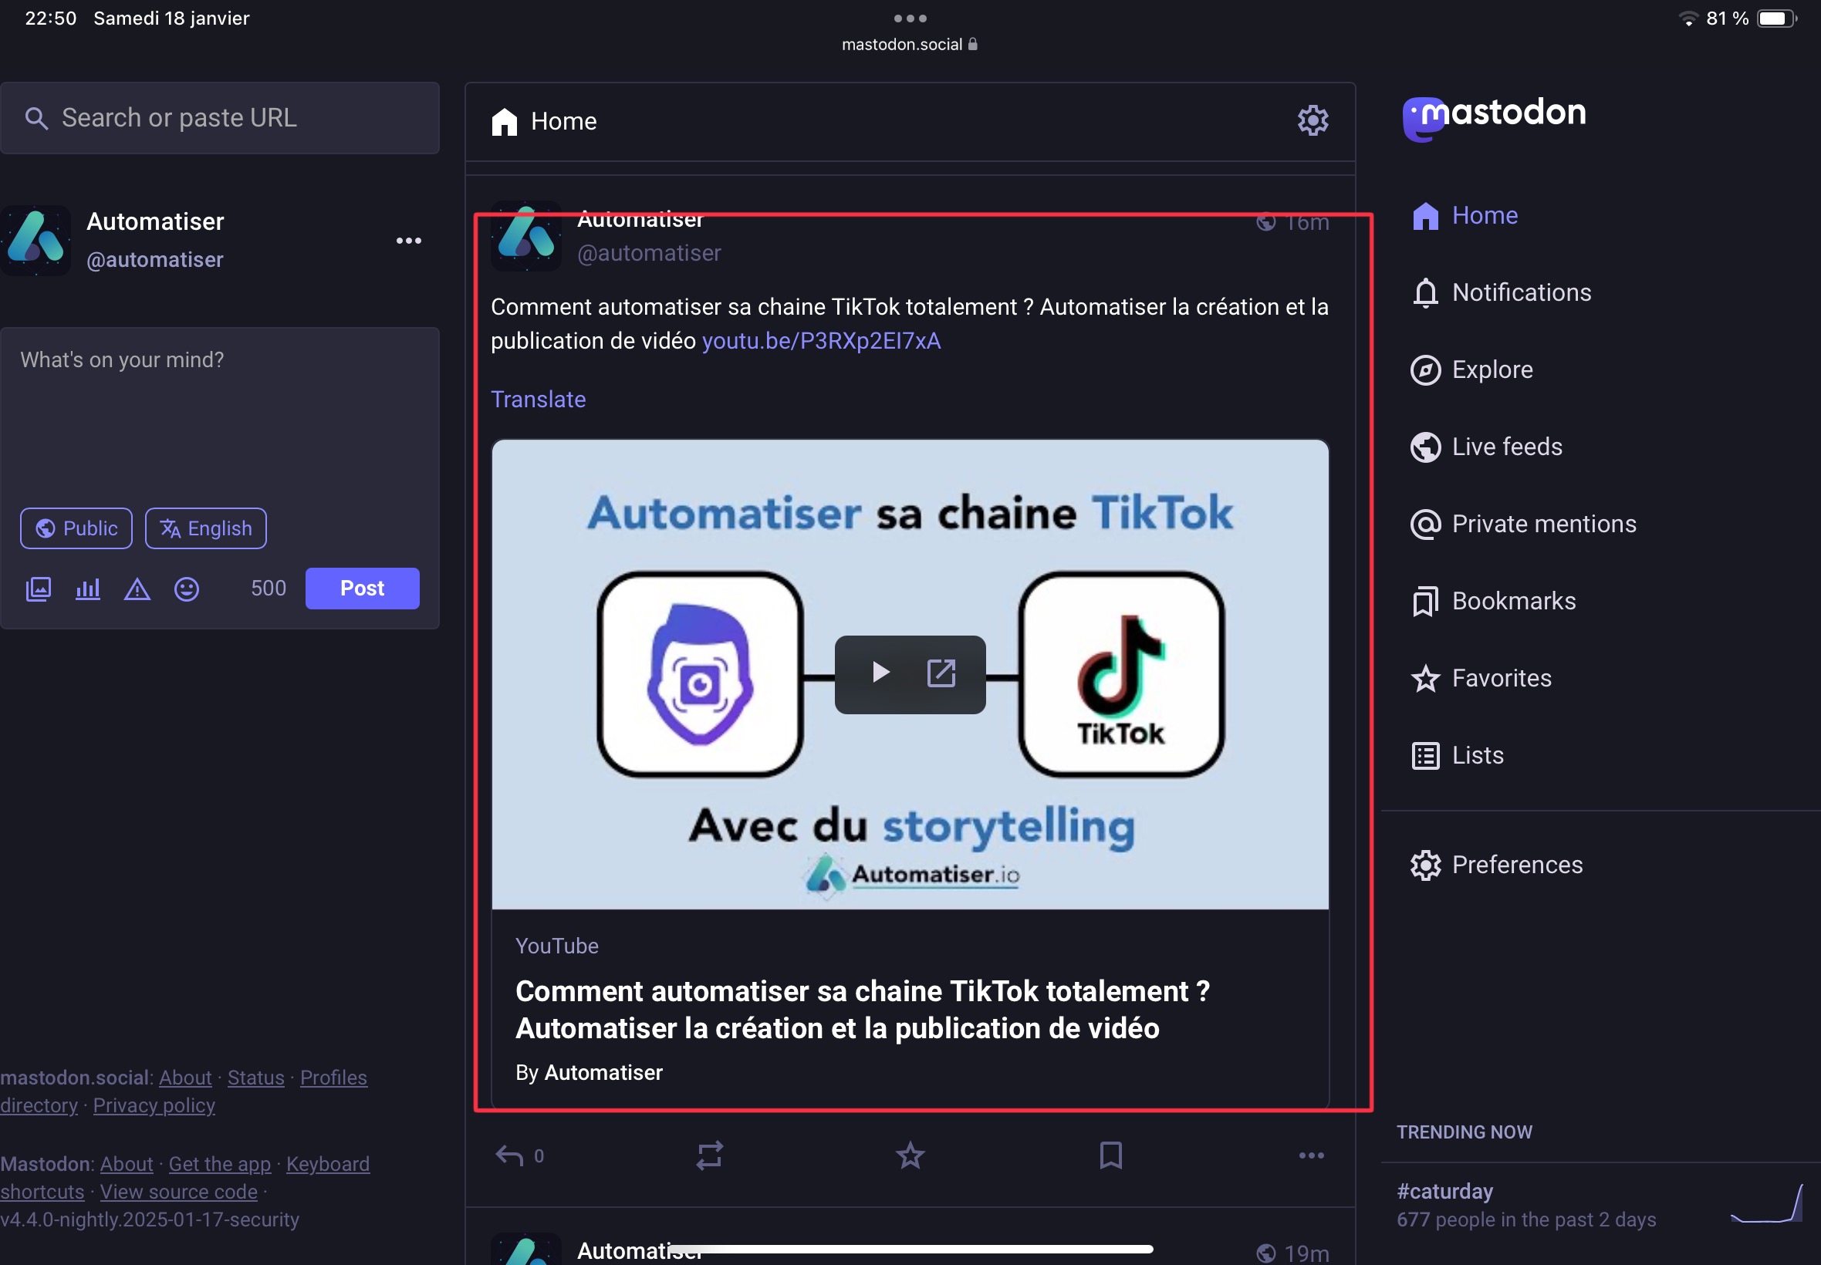Screen dimensions: 1821x1265
Task: Bookmark the TikTok automation post
Action: (1110, 1155)
